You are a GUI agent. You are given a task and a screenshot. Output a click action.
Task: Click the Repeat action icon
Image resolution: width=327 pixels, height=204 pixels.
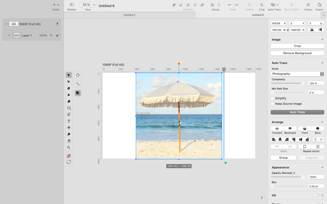pos(305,147)
